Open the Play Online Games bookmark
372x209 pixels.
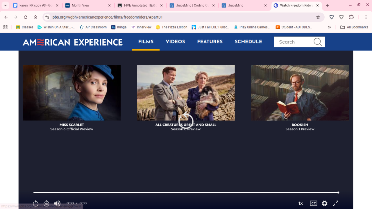[252, 27]
